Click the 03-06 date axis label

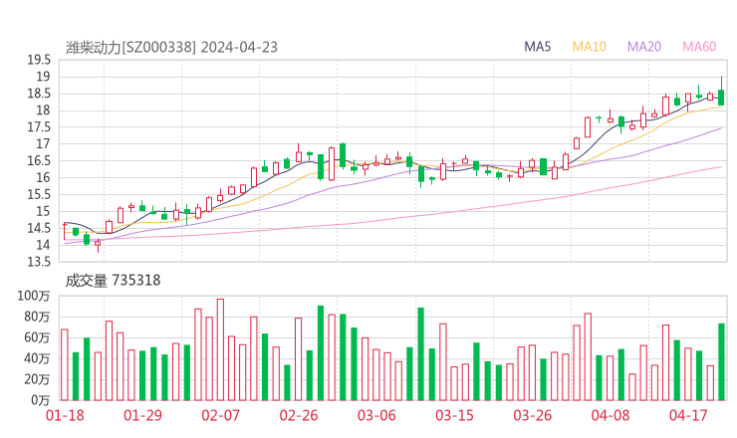tap(376, 415)
